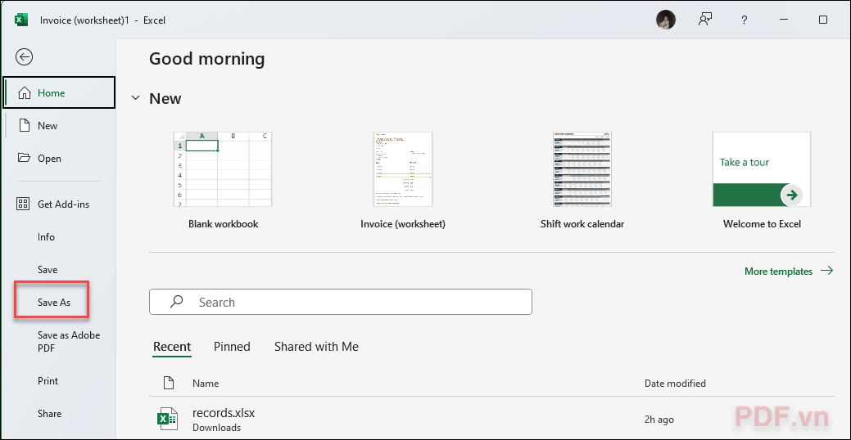Image resolution: width=851 pixels, height=440 pixels.
Task: Maximize the Excel window
Action: point(823,20)
